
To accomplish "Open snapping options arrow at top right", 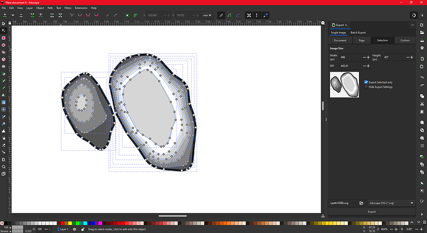I will [423, 15].
